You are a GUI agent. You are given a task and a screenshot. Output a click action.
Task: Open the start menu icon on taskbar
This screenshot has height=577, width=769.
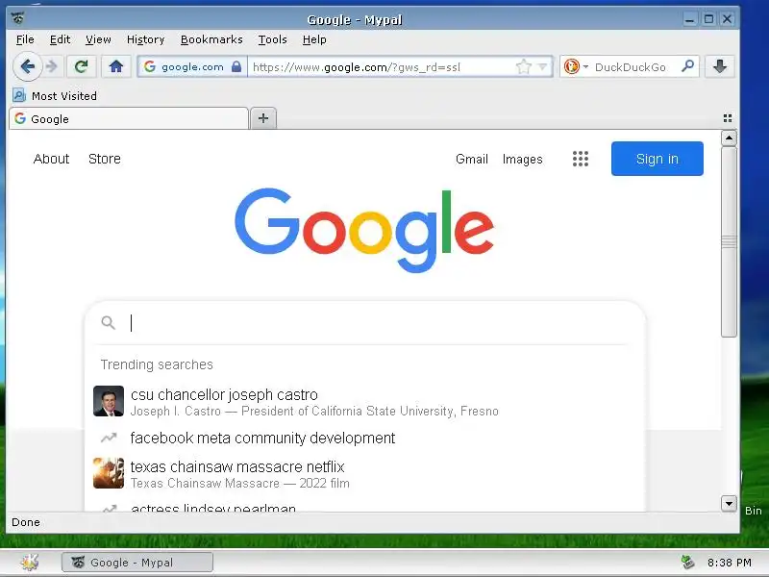30,563
